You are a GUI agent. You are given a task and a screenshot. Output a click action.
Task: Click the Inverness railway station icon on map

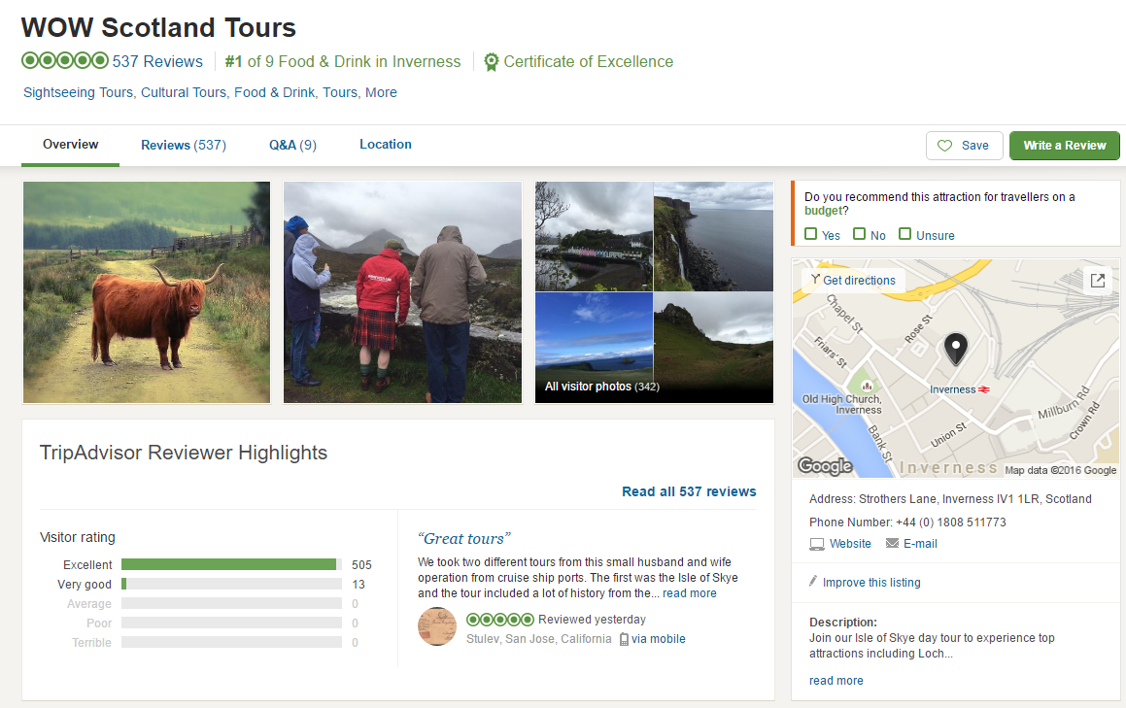pyautogui.click(x=984, y=389)
